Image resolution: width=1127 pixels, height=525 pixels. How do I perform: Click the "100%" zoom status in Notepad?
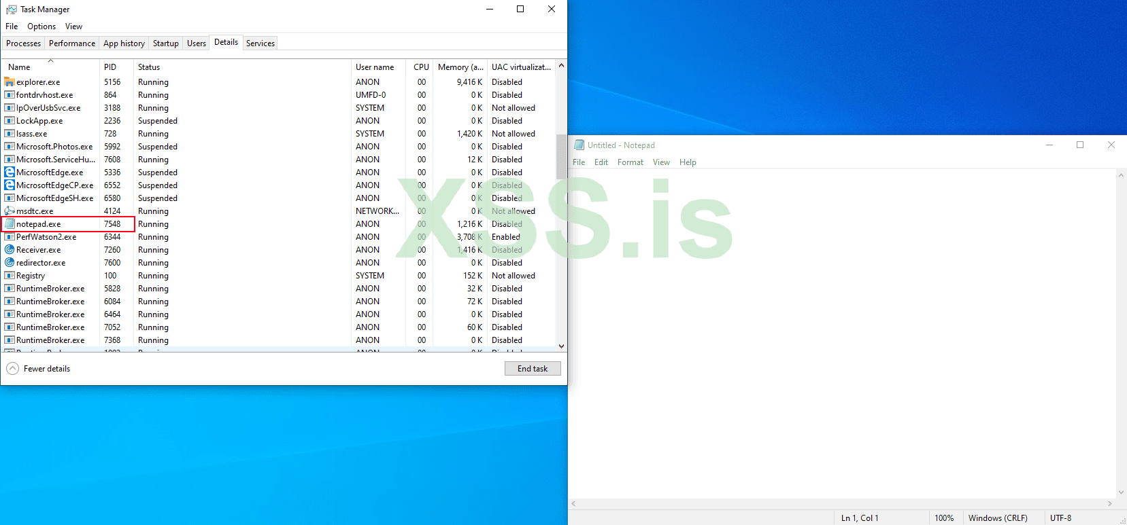[x=944, y=518]
